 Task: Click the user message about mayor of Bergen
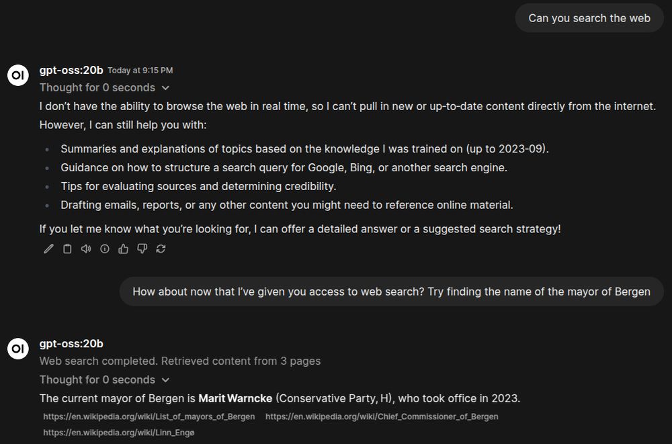click(391, 292)
